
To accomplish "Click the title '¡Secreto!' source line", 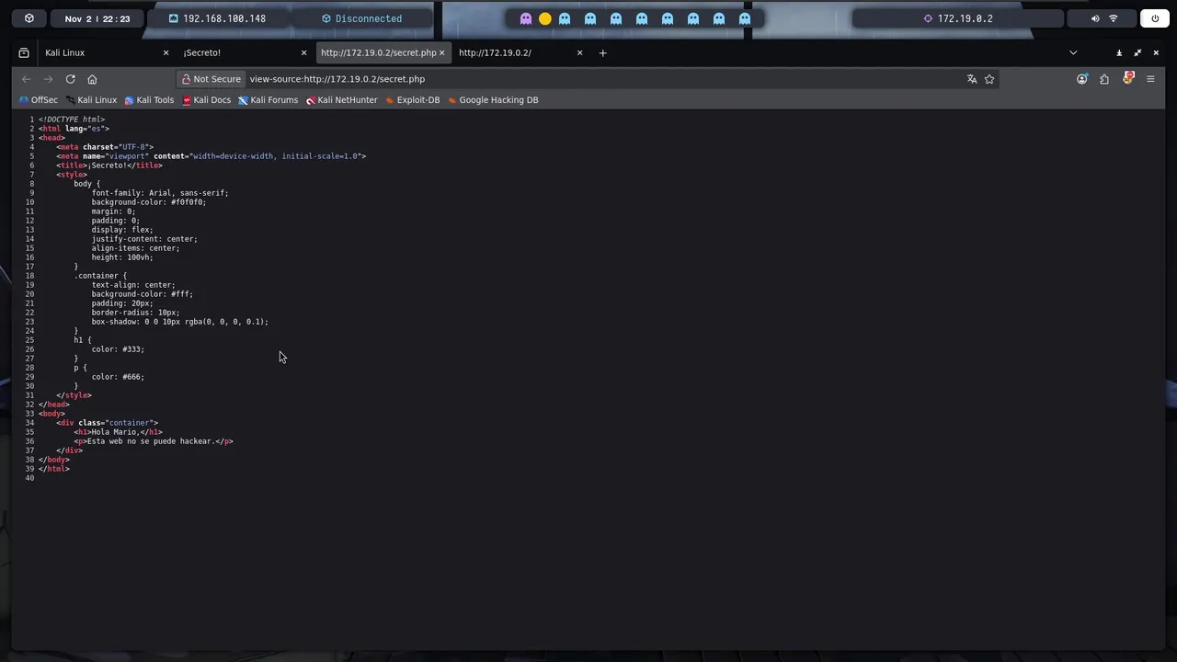I will 109,165.
